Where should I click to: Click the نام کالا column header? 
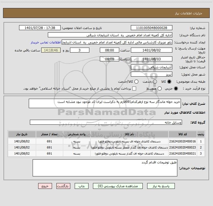tap(129, 134)
